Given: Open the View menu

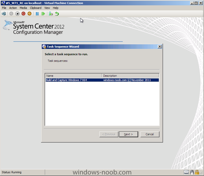Looking at the screenshot, I should pyautogui.click(x=47, y=8).
